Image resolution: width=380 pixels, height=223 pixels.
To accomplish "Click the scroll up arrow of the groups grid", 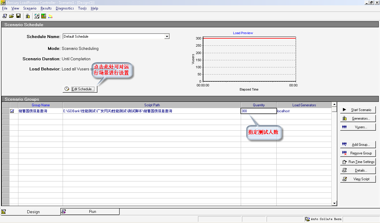I will pyautogui.click(x=334, y=105).
